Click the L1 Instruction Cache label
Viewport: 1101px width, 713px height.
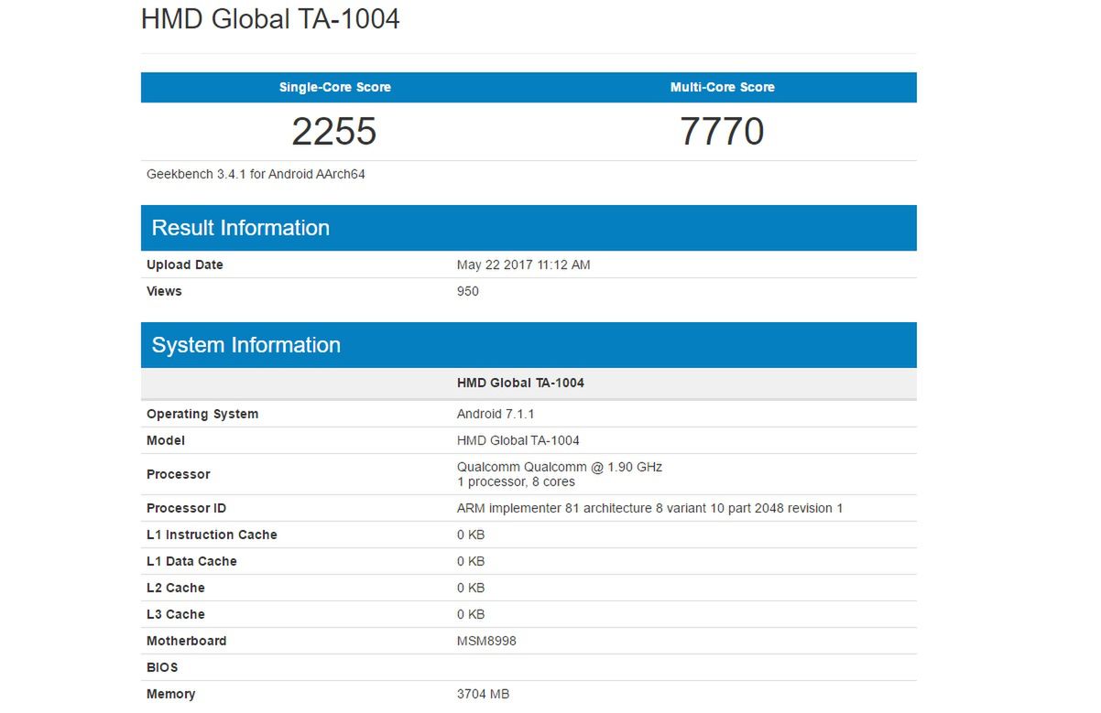212,535
